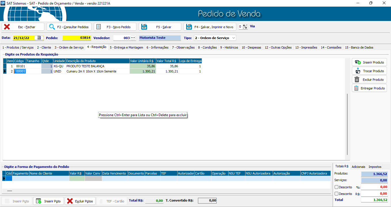Click the red X Excluir Pgtos icon
The image size is (391, 207).
70,201
